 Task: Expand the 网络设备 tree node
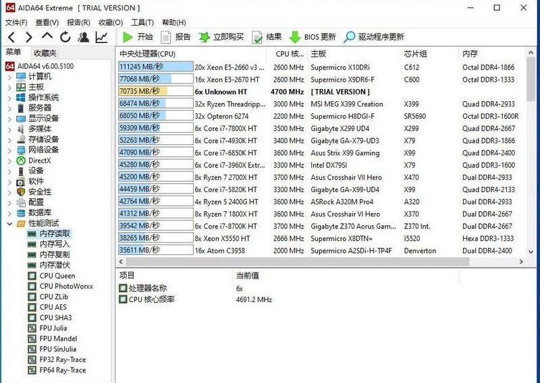(x=9, y=150)
